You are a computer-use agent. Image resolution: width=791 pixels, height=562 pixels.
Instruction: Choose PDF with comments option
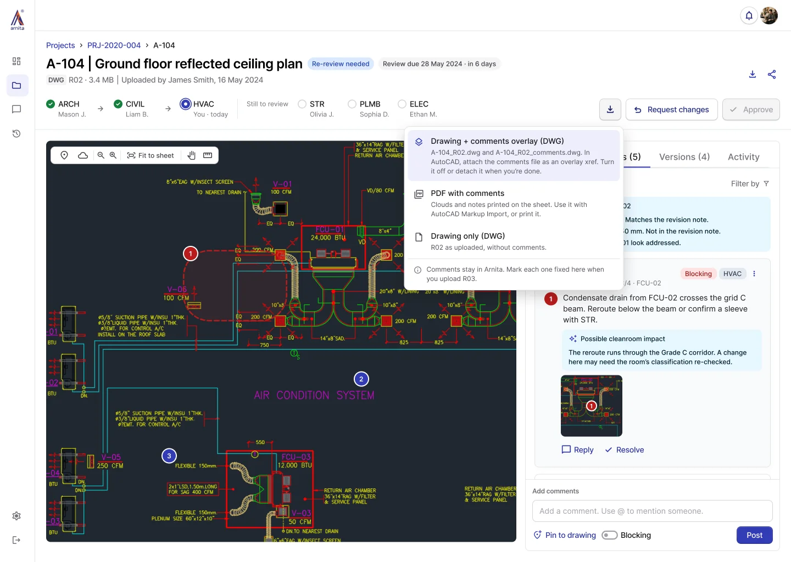514,203
